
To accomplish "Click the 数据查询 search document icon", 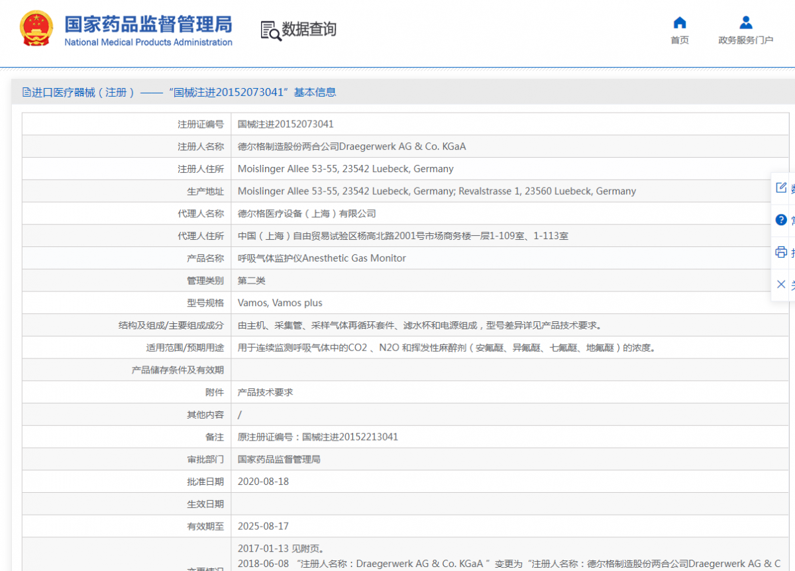I will (270, 30).
